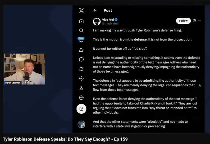Click the paragraph starting 'Even the defense is not'
The width and height of the screenshot is (210, 144).
point(145,106)
